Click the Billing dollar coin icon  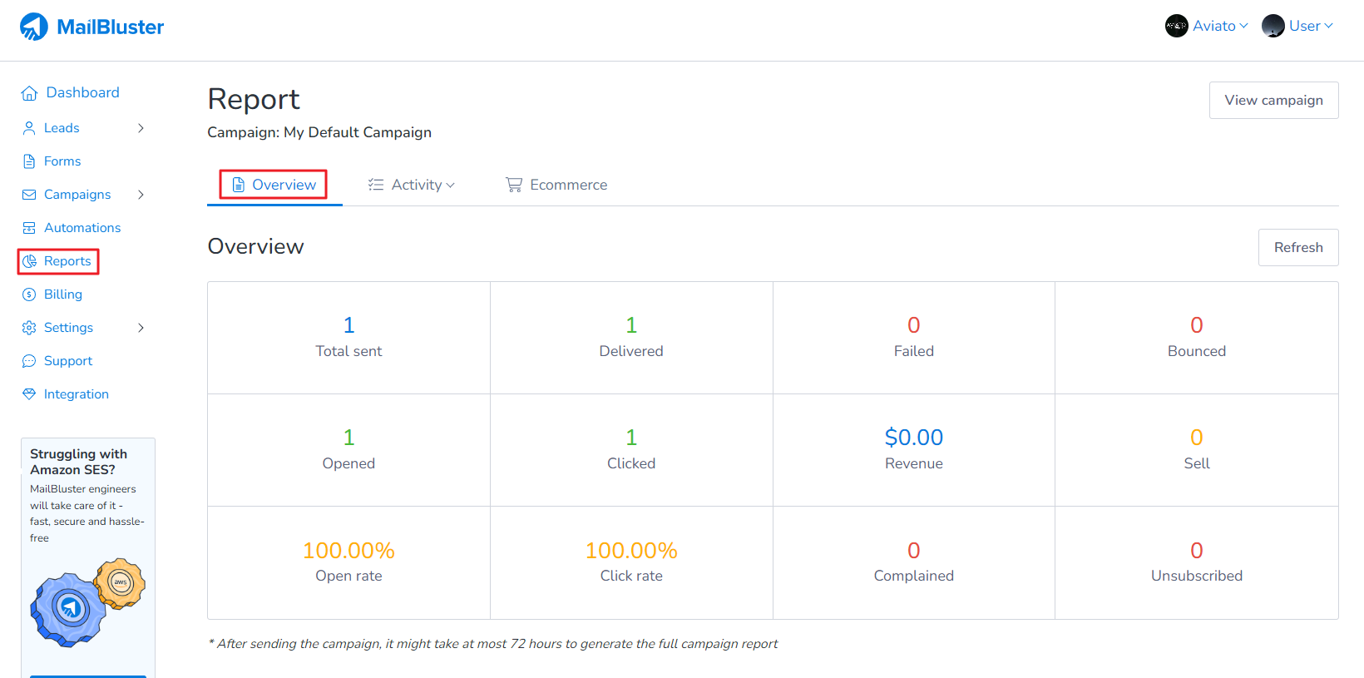click(29, 294)
